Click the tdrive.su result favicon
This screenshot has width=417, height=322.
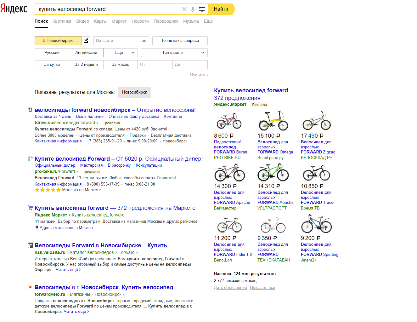[x=30, y=110]
